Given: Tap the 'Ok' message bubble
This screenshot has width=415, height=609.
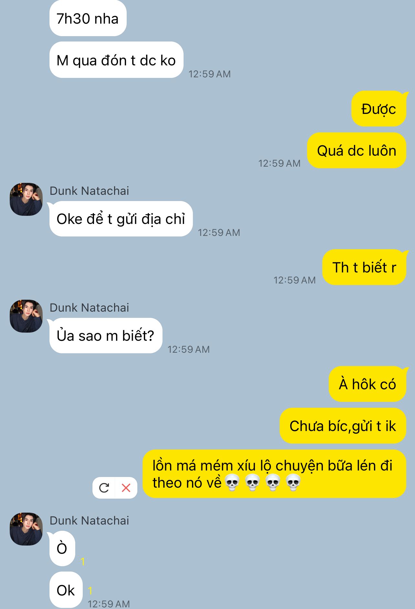Looking at the screenshot, I should point(66,590).
